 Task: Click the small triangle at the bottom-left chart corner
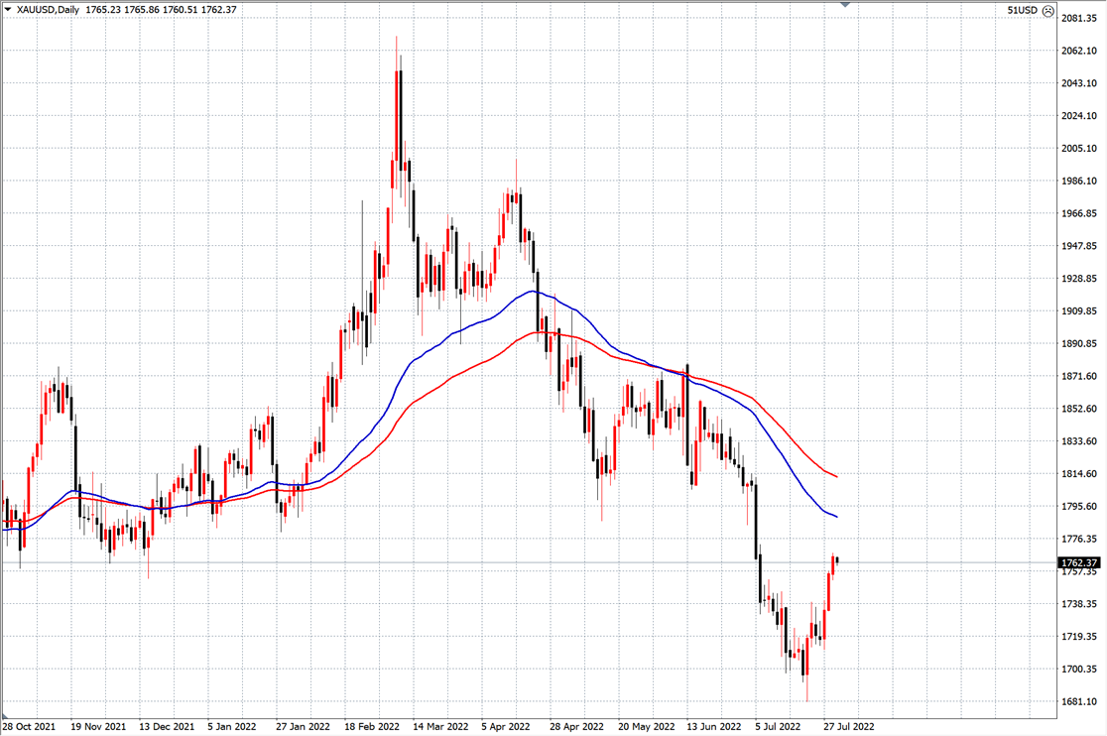(x=4, y=715)
